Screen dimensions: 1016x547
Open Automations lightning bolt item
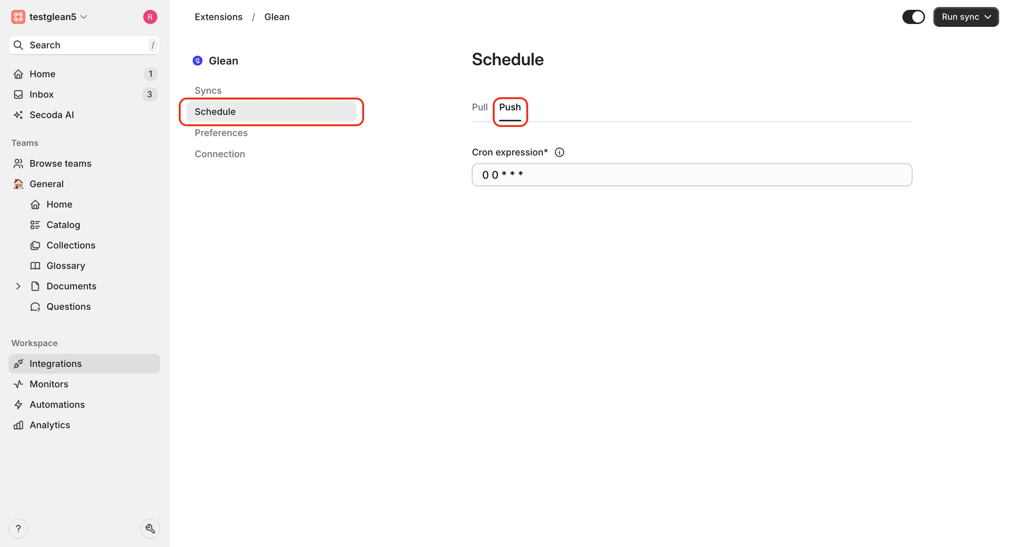(57, 404)
